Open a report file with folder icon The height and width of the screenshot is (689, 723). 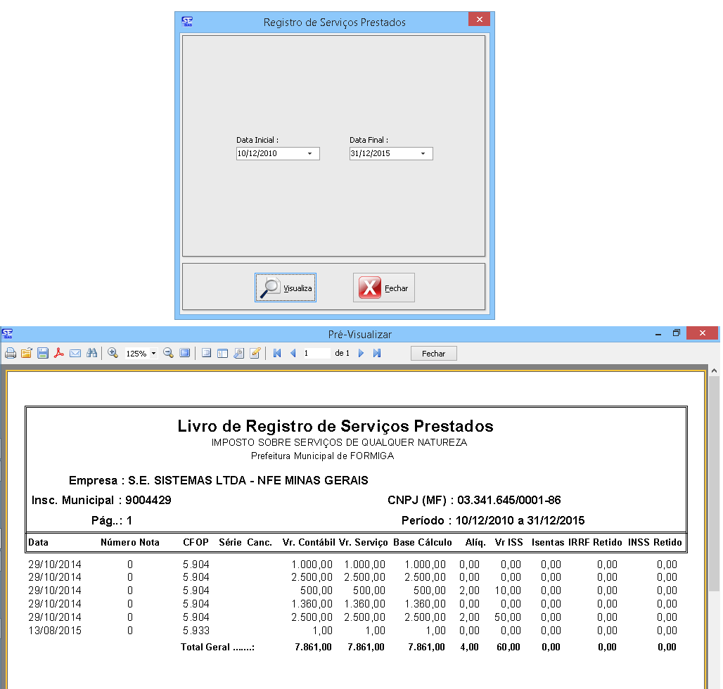pyautogui.click(x=27, y=354)
